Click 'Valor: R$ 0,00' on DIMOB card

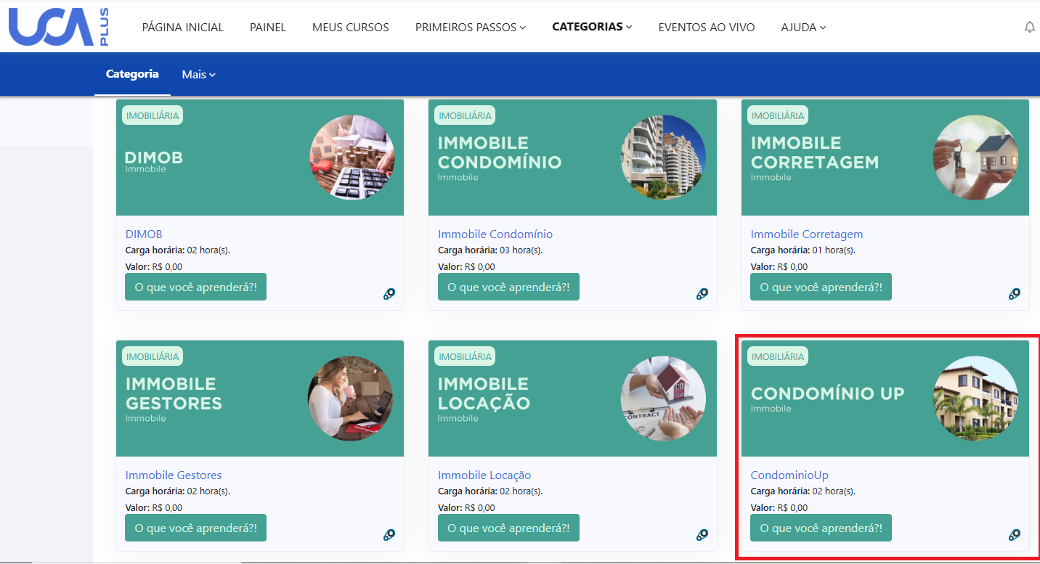click(x=154, y=266)
